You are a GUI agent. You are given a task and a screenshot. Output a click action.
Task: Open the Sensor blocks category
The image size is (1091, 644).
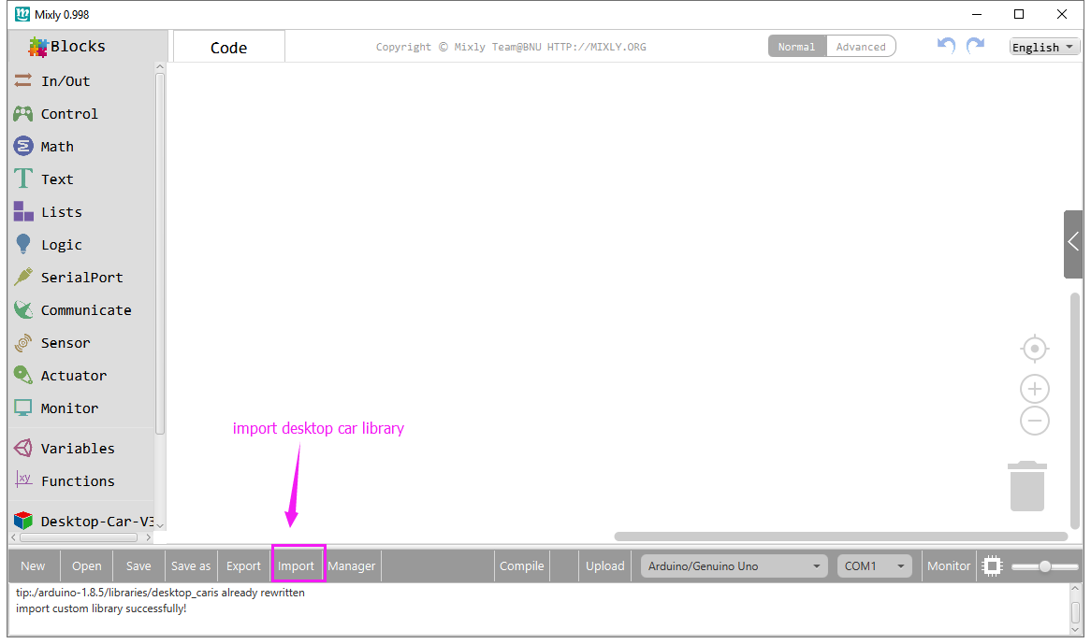[65, 343]
